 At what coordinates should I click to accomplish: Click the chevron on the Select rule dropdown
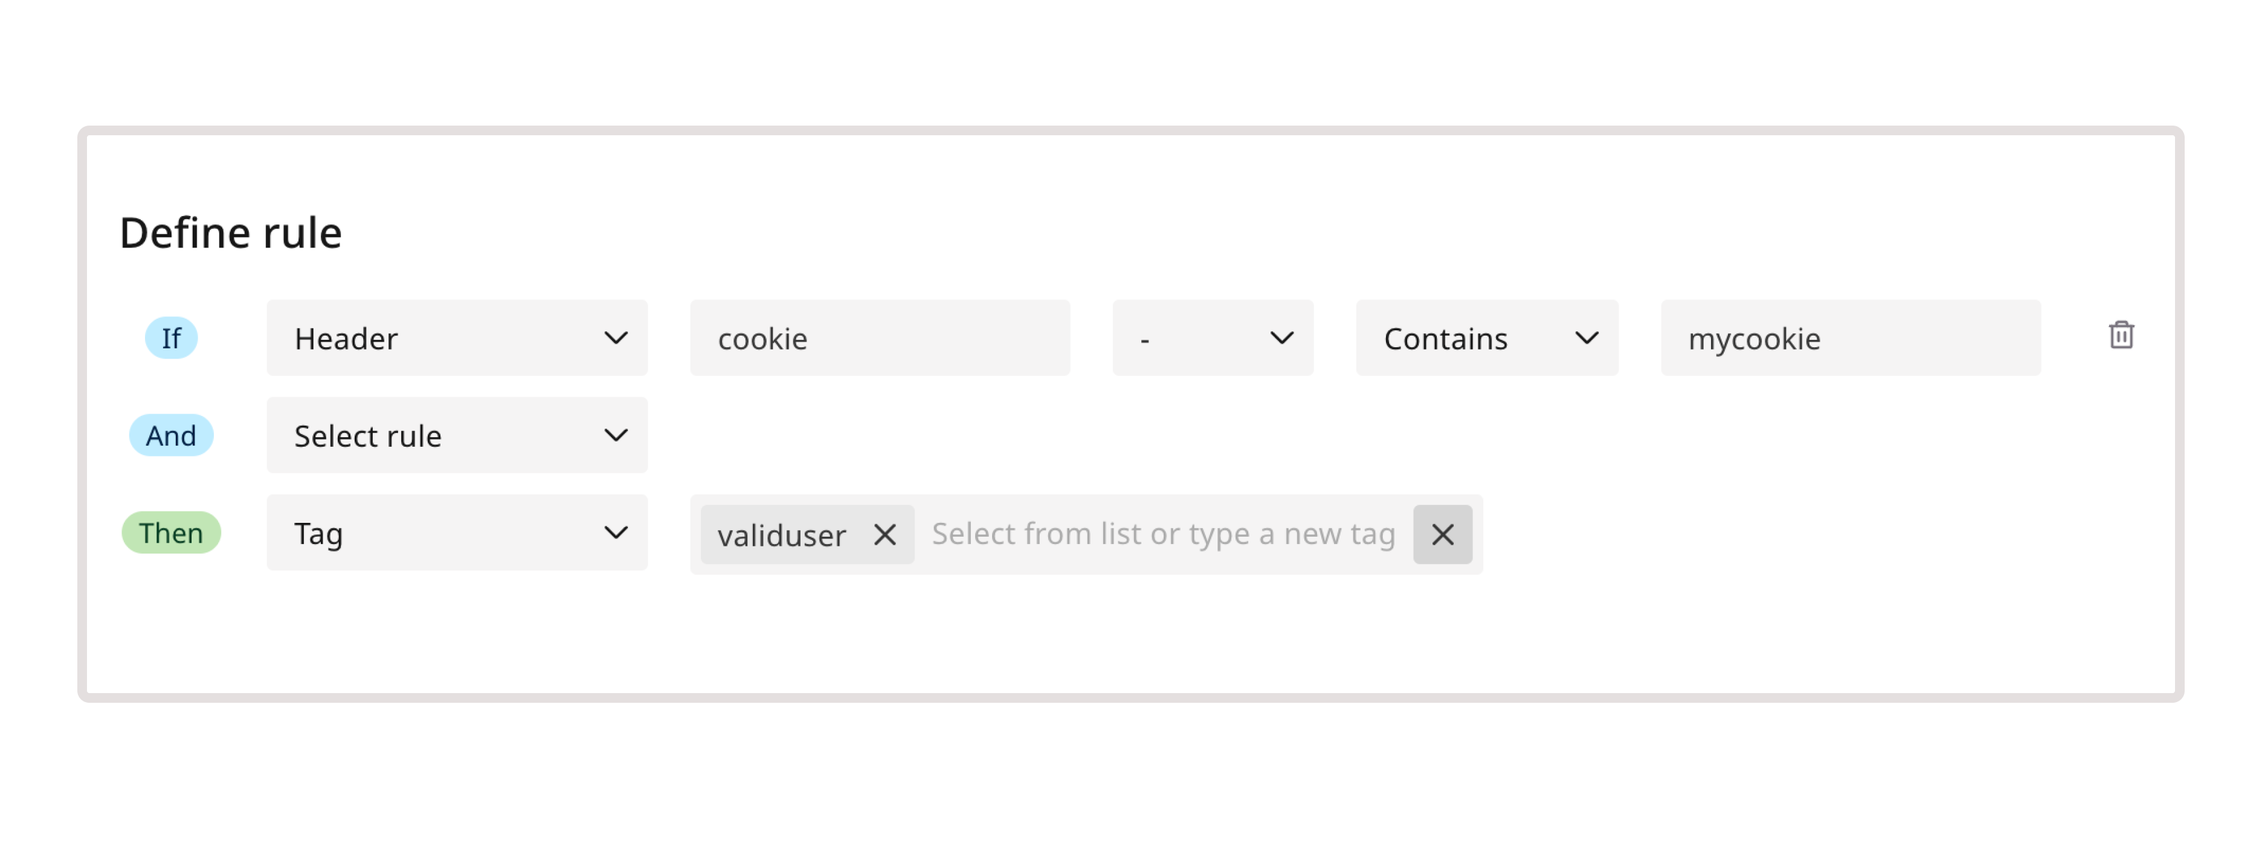pos(617,434)
